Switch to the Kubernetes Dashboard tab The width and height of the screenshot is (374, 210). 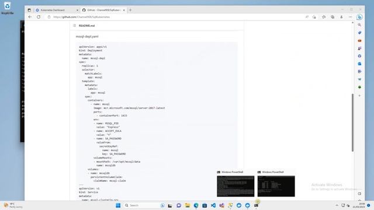coord(57,10)
